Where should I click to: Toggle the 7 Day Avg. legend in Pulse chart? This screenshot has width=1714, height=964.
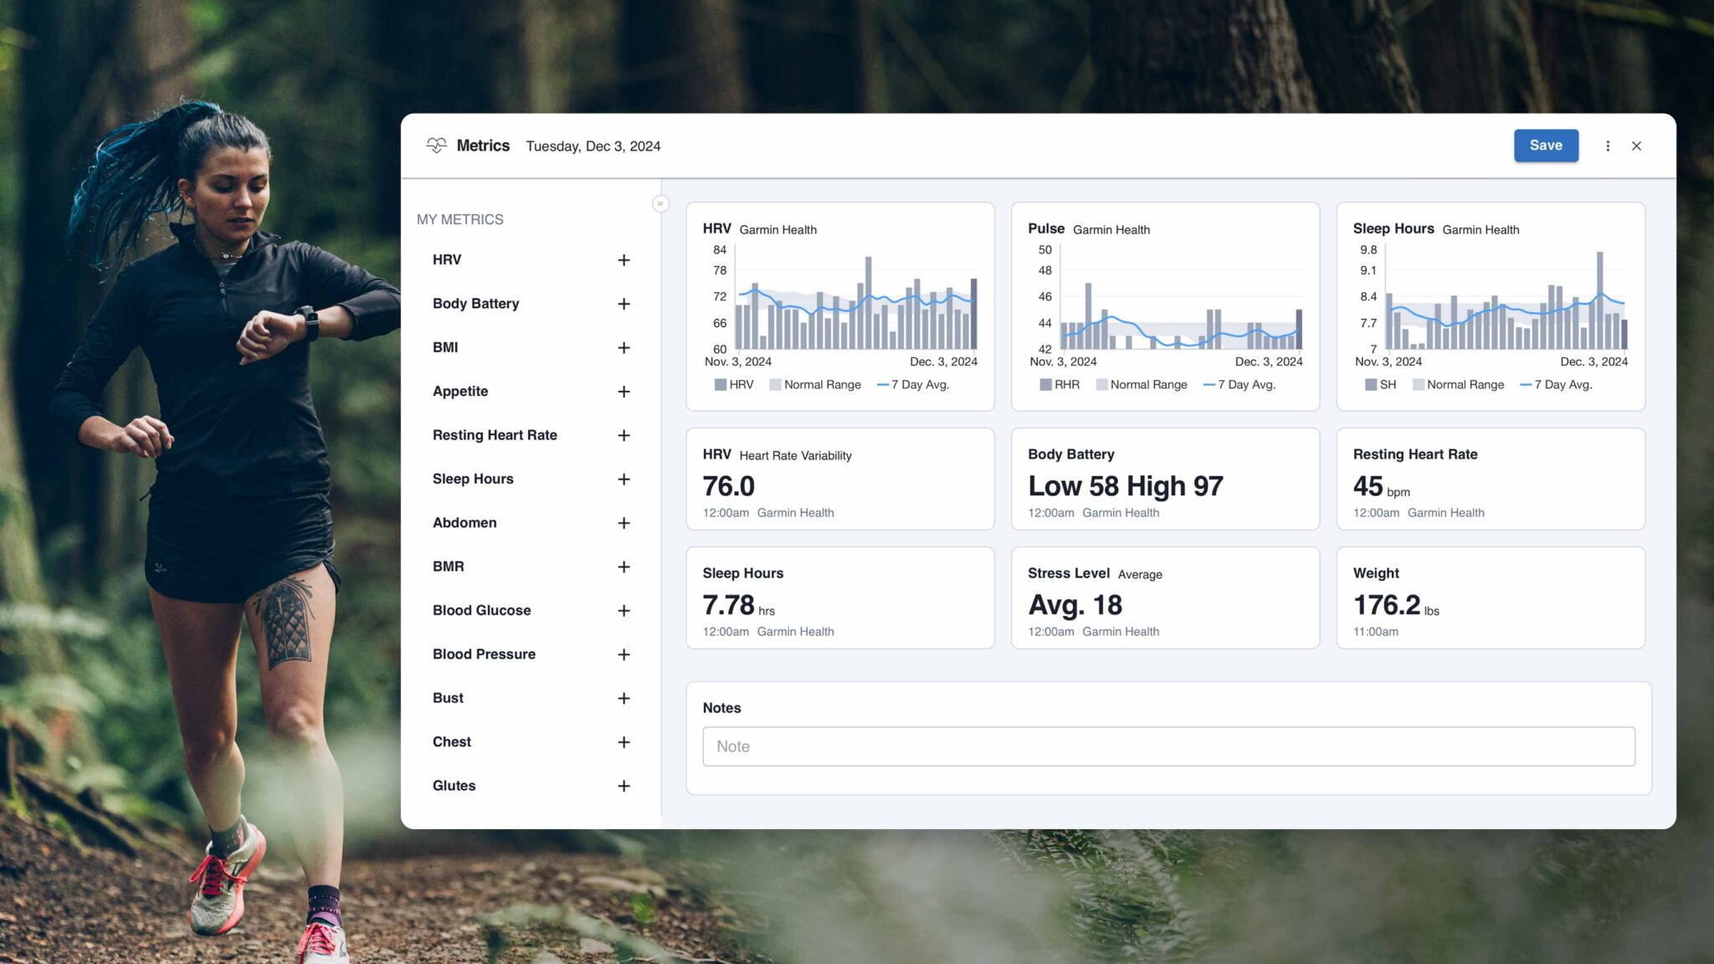coord(1239,385)
